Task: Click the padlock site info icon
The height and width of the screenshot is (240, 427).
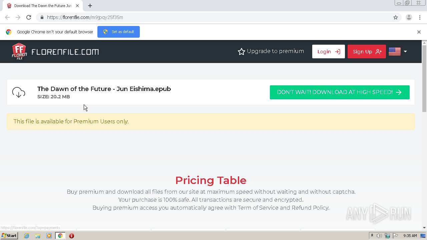Action: coord(42,17)
